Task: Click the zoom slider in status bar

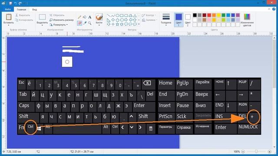Action: coord(256,152)
